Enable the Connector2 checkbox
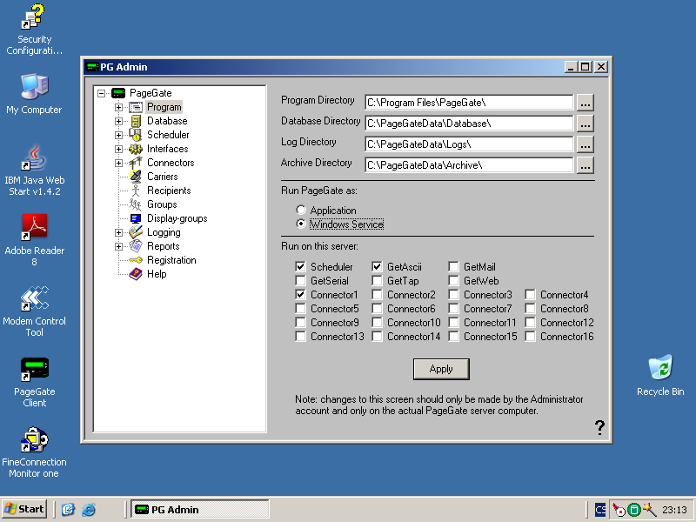This screenshot has height=522, width=696. [x=377, y=294]
